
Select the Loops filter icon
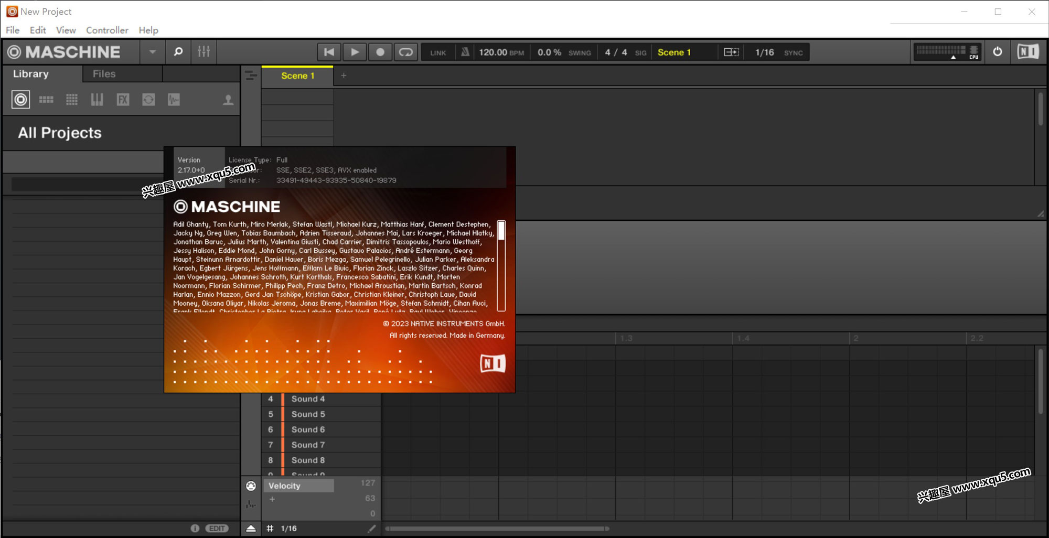pyautogui.click(x=148, y=100)
